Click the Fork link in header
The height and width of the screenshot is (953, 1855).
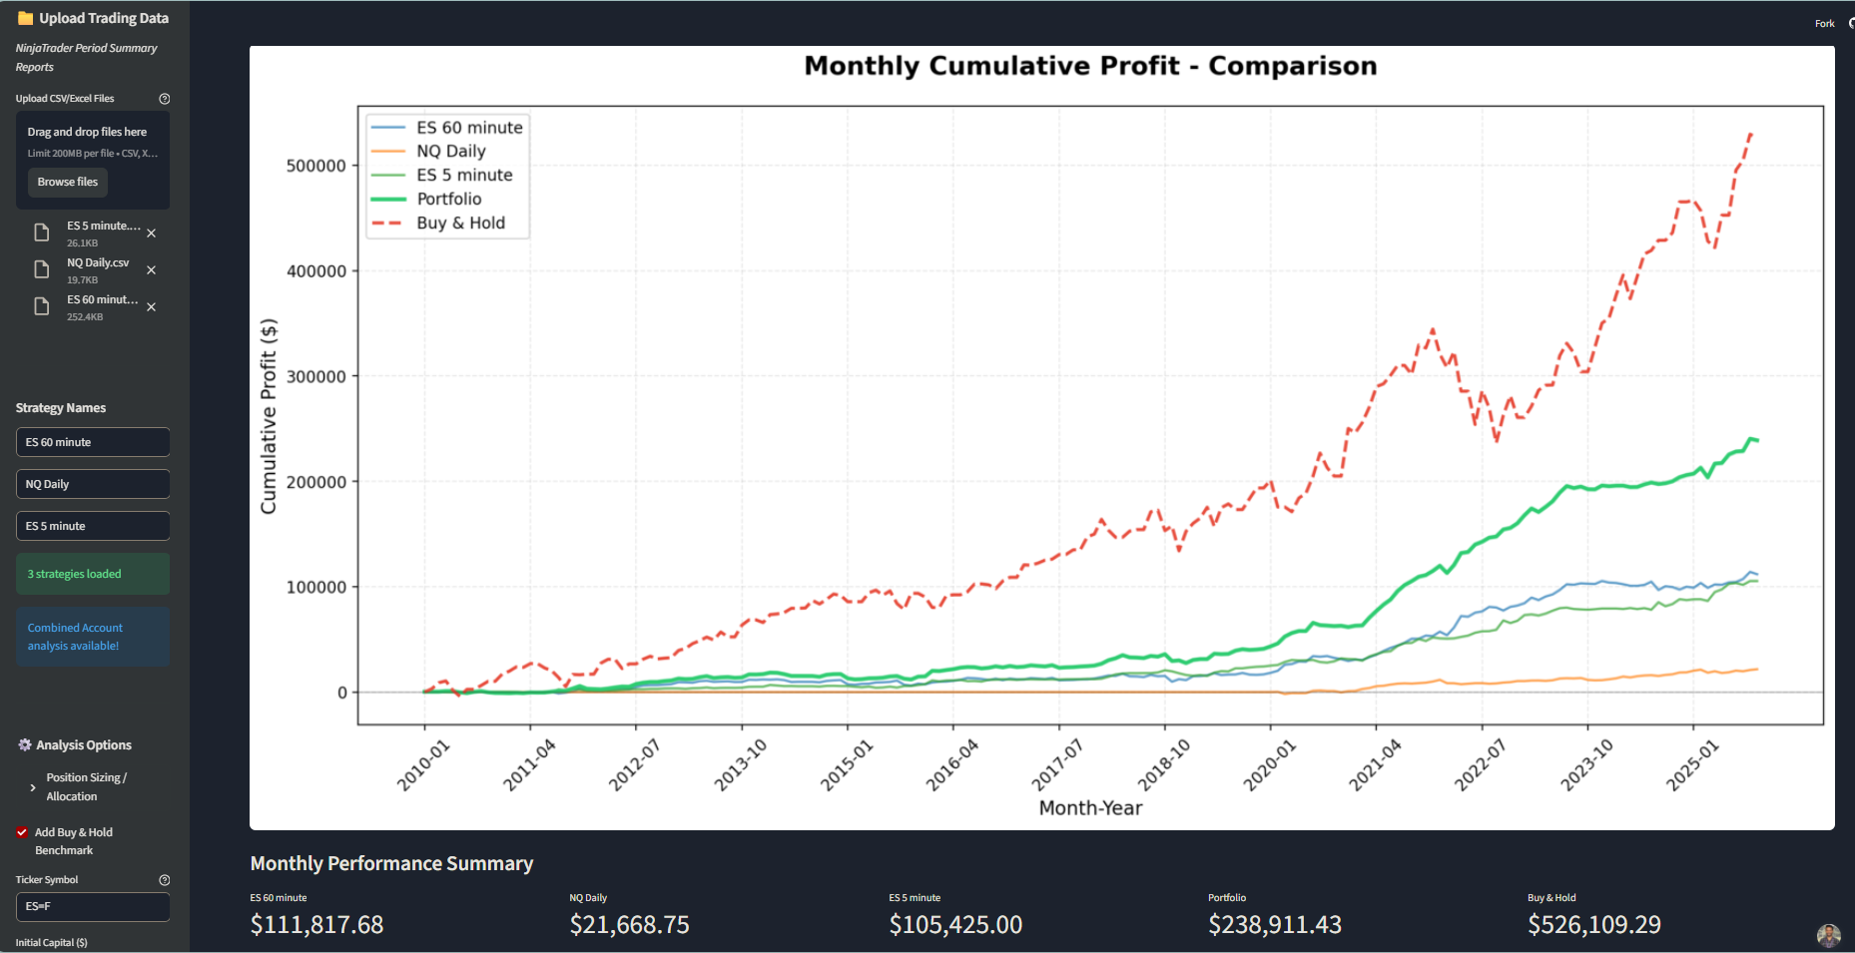click(x=1824, y=24)
